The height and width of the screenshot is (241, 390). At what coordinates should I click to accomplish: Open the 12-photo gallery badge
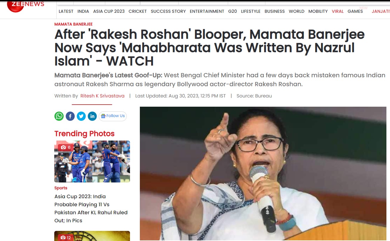66,237
